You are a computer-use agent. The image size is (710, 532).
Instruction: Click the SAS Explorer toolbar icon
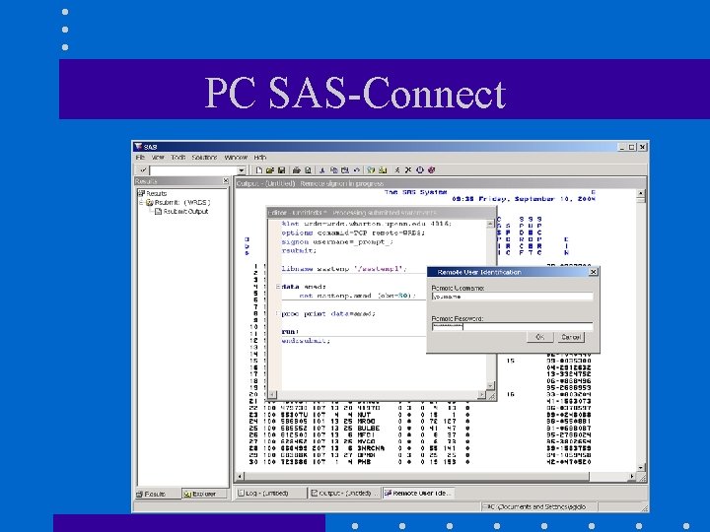click(x=383, y=170)
